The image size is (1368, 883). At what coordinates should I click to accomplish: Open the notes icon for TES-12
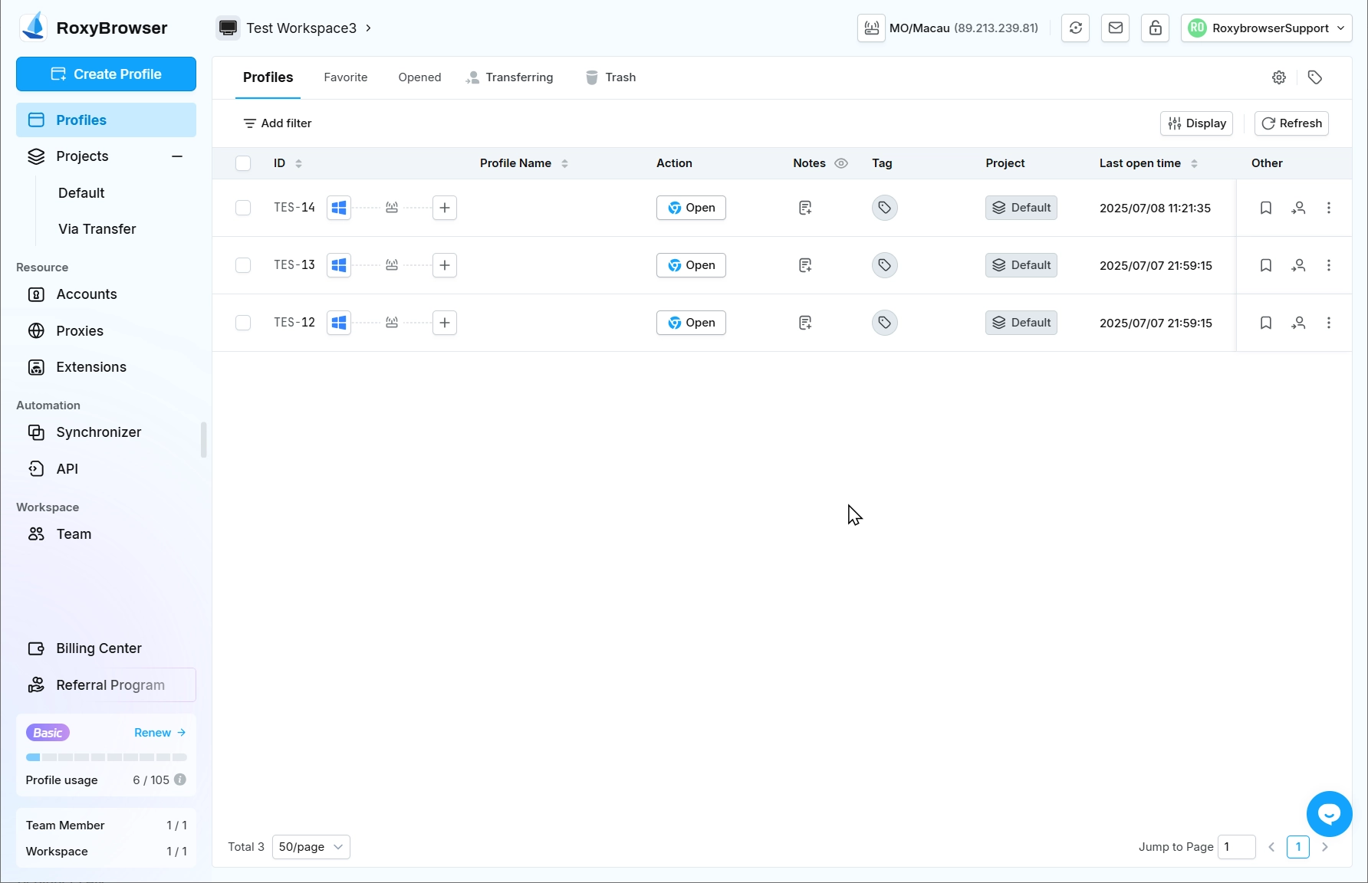(x=805, y=323)
